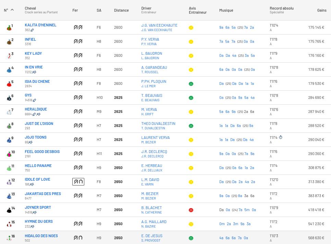Open the HYMNE DU GERS horse page

click(x=38, y=221)
